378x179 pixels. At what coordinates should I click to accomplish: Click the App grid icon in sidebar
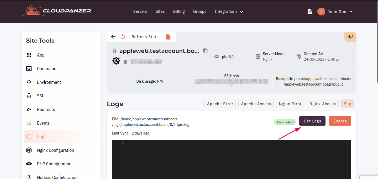tap(29, 55)
